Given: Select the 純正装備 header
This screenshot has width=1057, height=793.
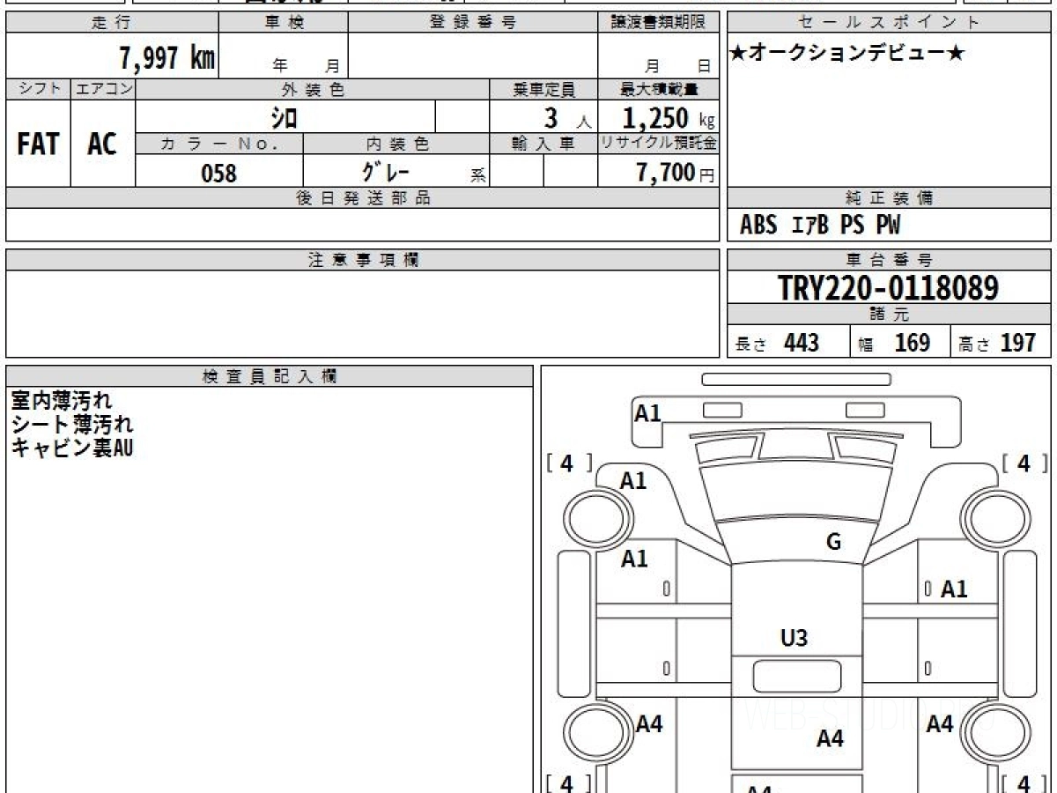Looking at the screenshot, I should (889, 198).
